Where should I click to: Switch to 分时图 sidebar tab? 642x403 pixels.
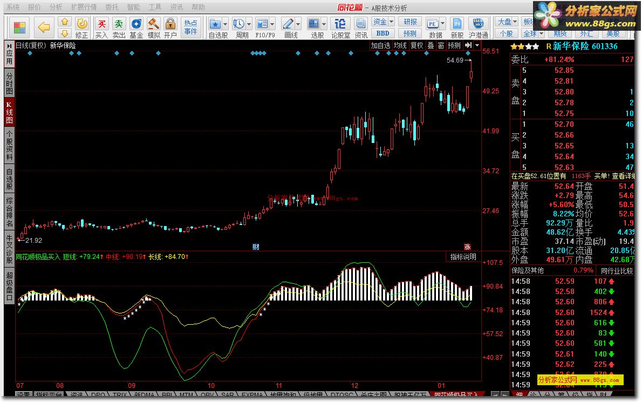[x=9, y=84]
